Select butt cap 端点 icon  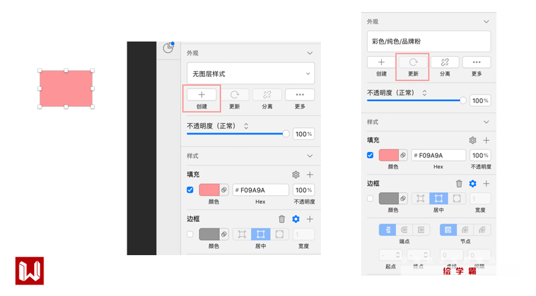point(387,230)
